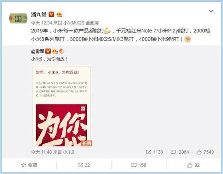Image resolution: width=223 pixels, height=174 pixels.
Task: Open the post options chevron menu
Action: (x=211, y=11)
